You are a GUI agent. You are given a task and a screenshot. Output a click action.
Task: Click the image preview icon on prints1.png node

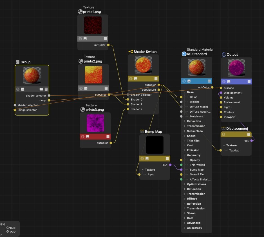pos(85,39)
